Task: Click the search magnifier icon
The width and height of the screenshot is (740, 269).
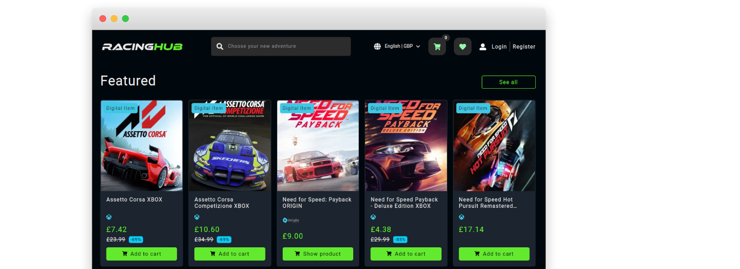Action: tap(220, 46)
